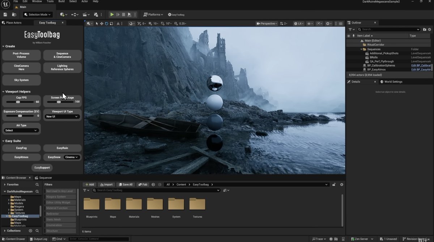The image size is (434, 242).
Task: Click the Post-Process Volume button
Action: (21, 55)
